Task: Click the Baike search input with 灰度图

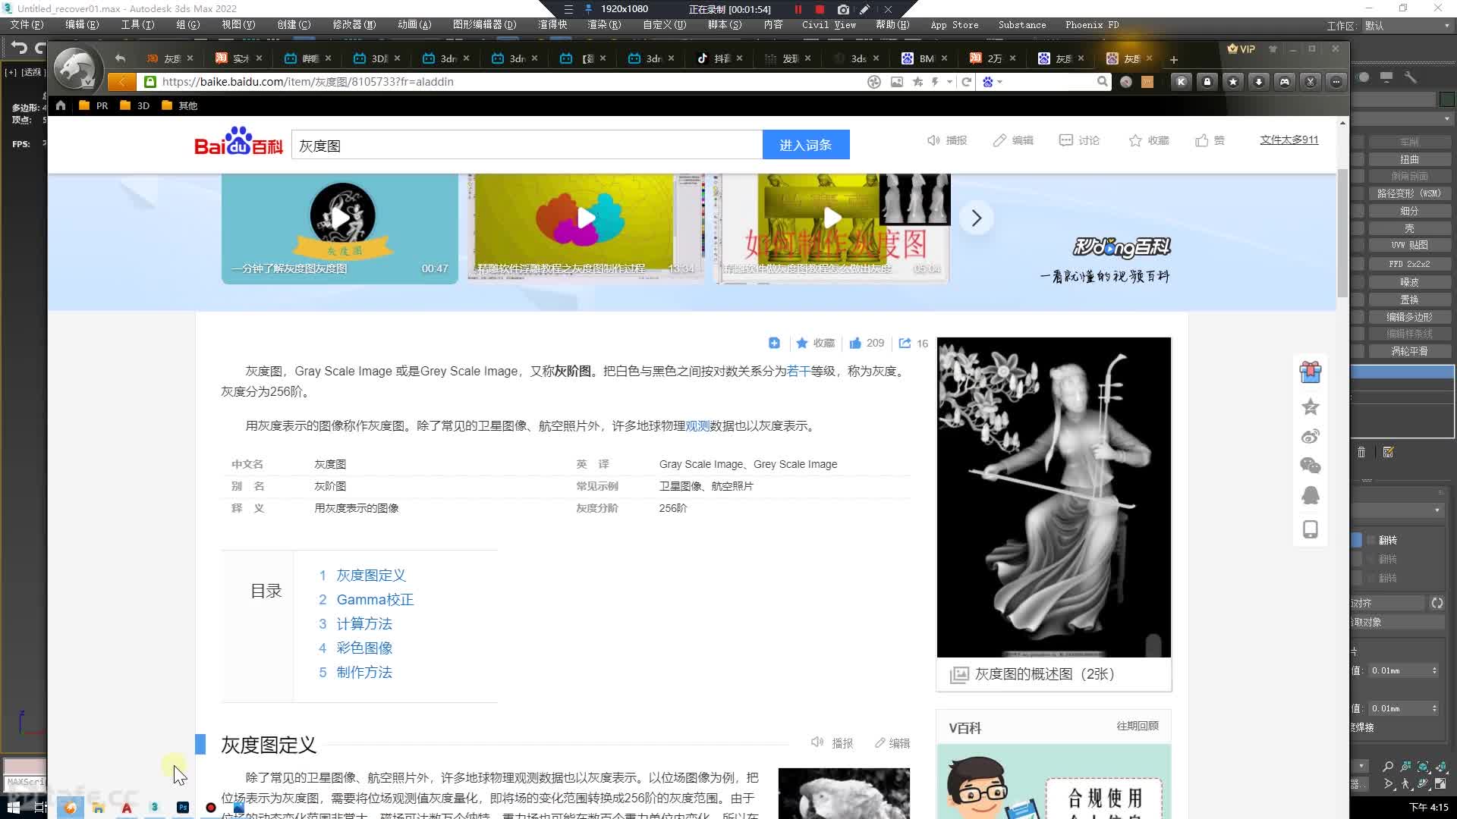Action: pyautogui.click(x=527, y=145)
